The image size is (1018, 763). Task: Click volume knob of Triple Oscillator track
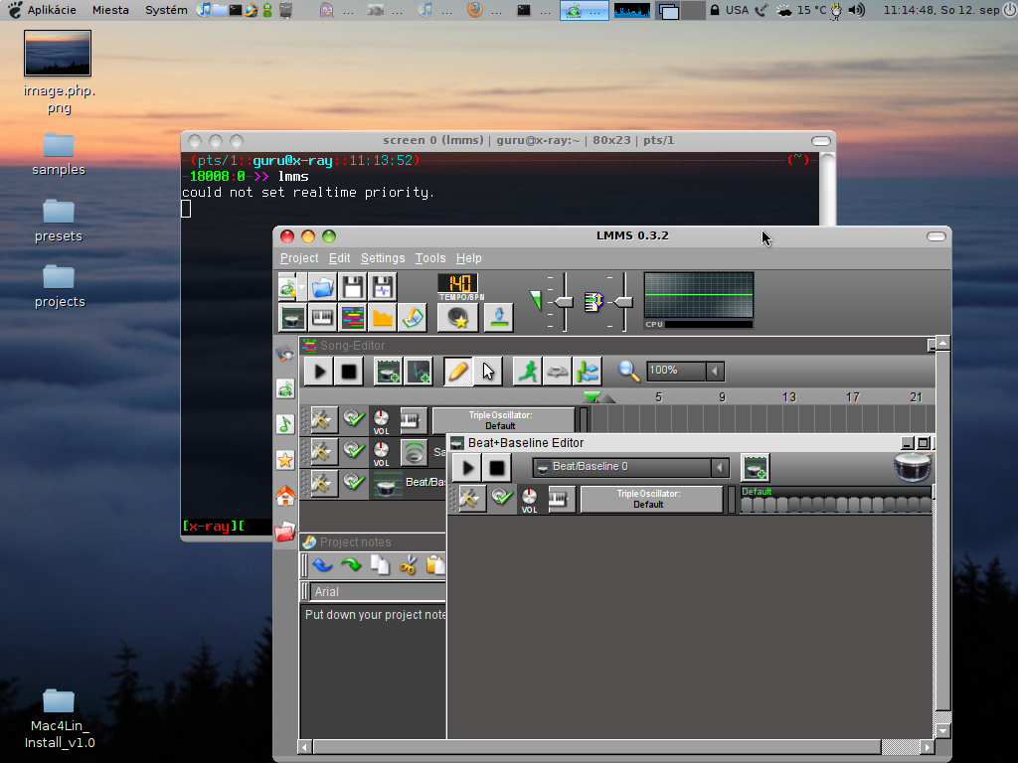pos(381,418)
